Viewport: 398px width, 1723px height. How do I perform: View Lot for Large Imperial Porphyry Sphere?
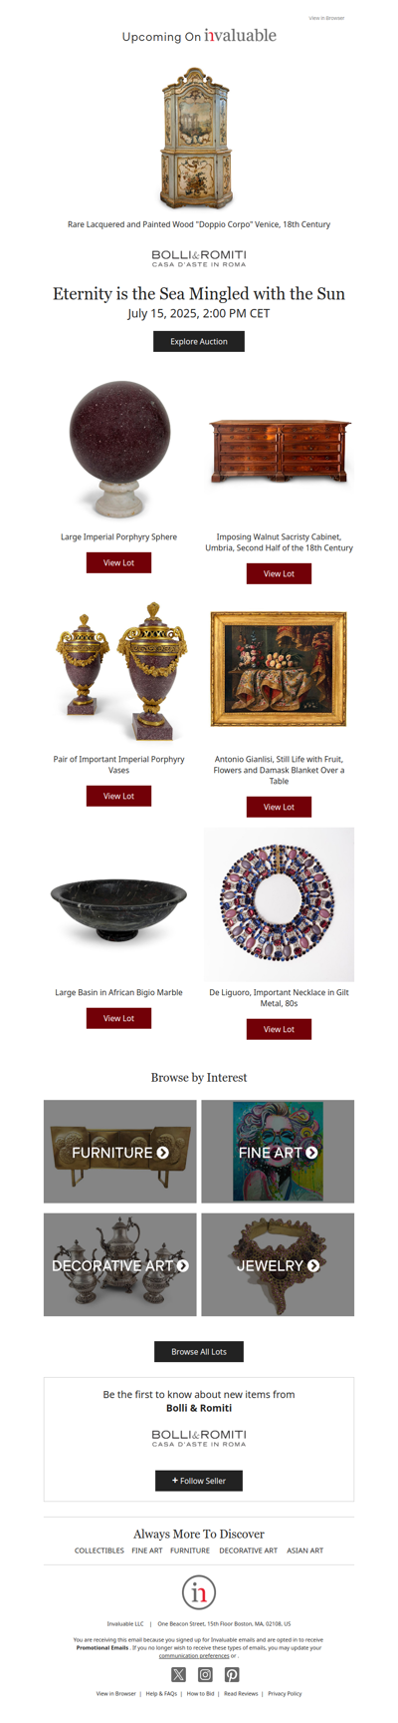[118, 562]
